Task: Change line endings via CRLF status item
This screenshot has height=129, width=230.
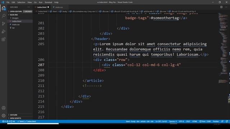Action: pyautogui.click(x=188, y=121)
